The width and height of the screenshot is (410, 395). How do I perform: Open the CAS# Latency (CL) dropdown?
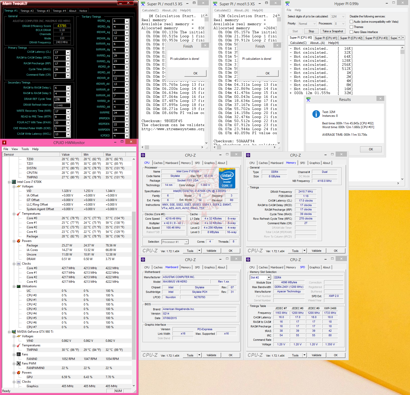coord(68,52)
